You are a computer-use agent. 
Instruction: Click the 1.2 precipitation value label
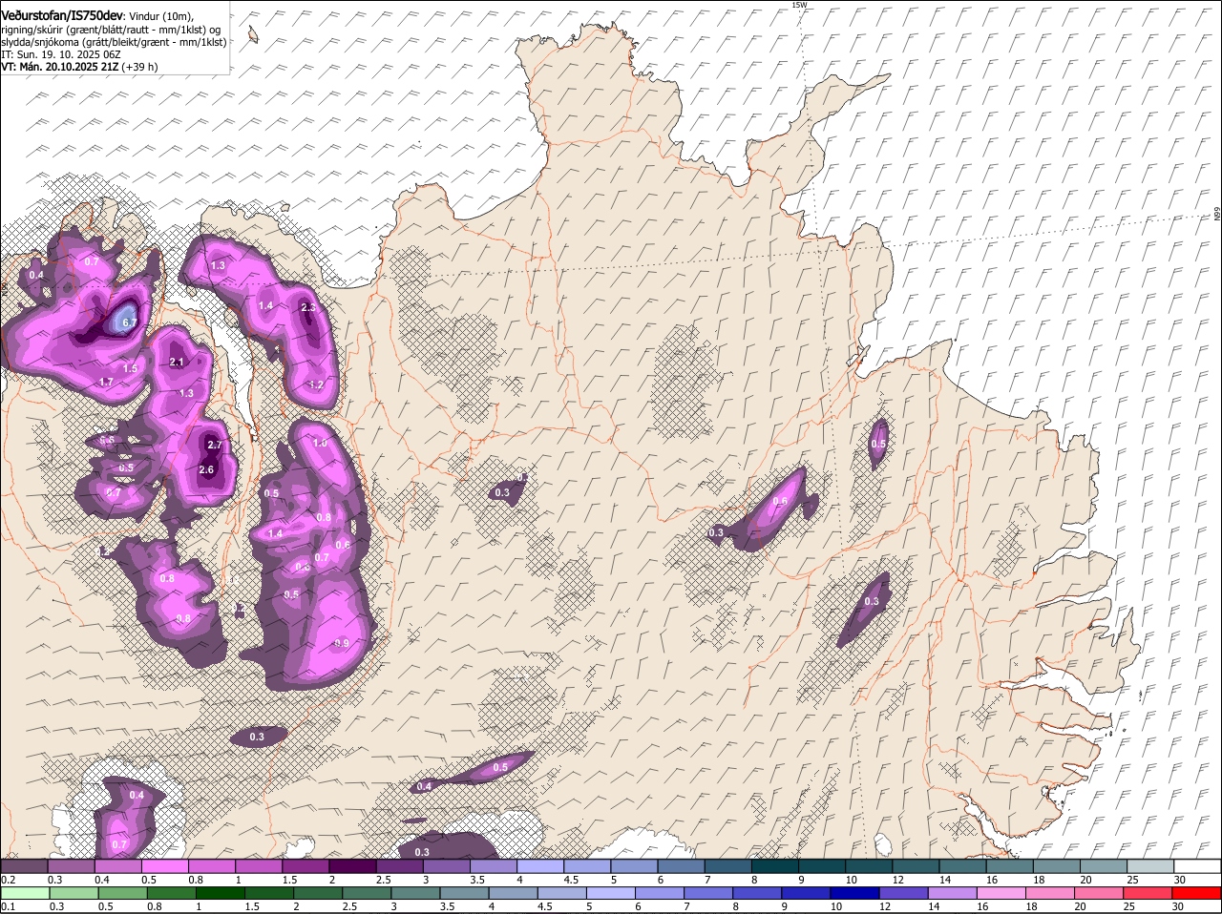click(316, 384)
